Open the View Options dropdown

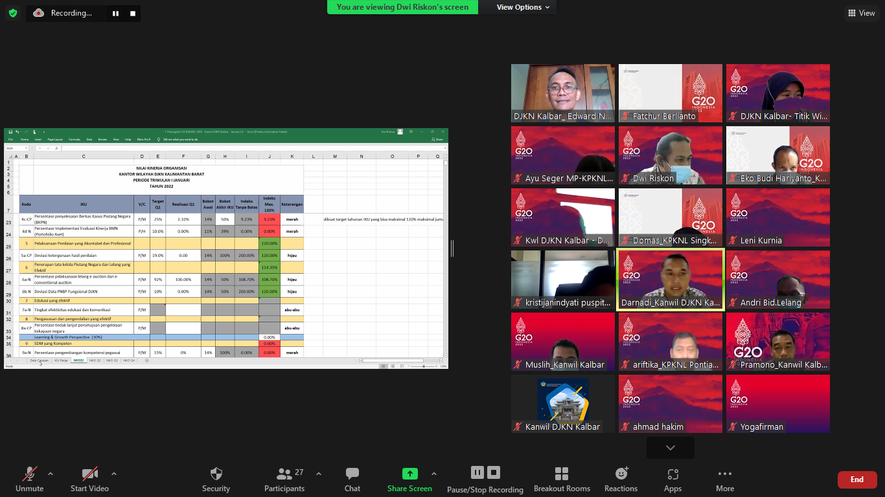(523, 7)
